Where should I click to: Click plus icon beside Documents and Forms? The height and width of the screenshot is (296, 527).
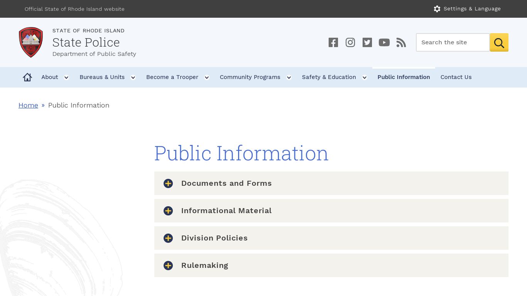point(168,183)
